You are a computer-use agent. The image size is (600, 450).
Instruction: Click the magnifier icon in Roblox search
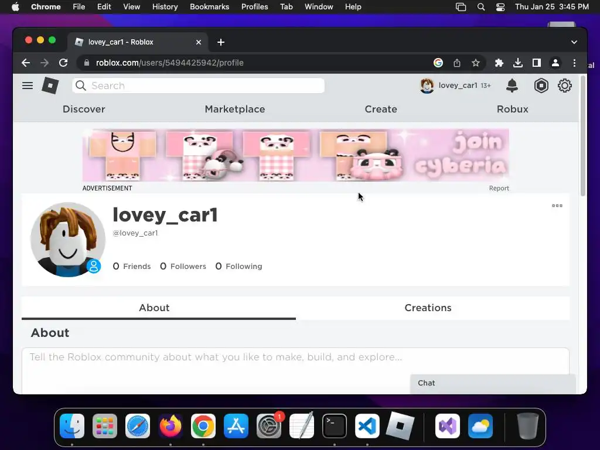[x=81, y=86]
